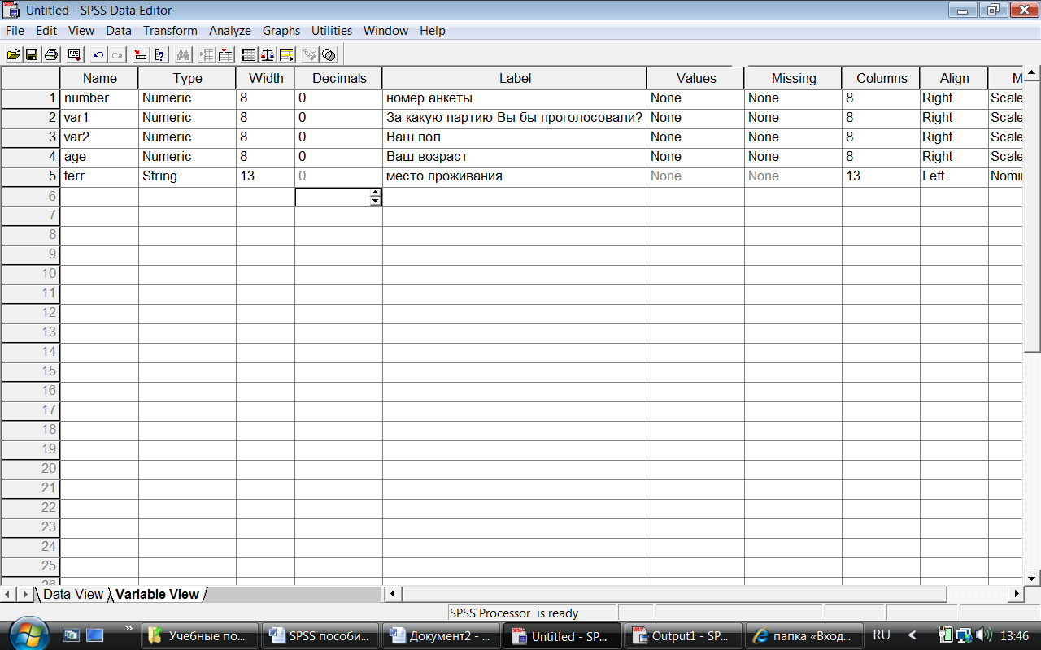Click the label cell 'место проживания'
1041x650 pixels.
click(514, 176)
